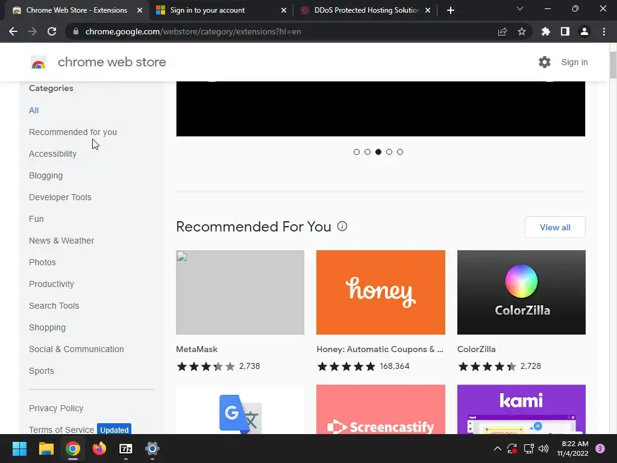Screen dimensions: 617x463
Task: Open Social & Communication category
Action: pos(77,349)
